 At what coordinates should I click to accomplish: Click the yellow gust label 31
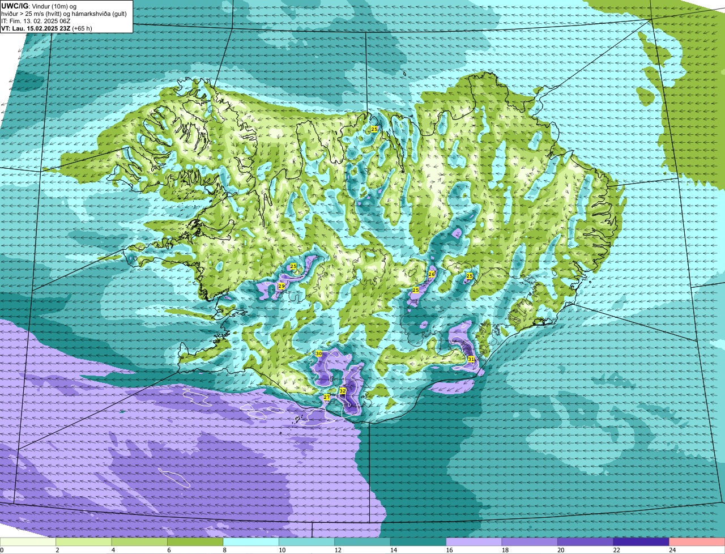[x=471, y=359]
